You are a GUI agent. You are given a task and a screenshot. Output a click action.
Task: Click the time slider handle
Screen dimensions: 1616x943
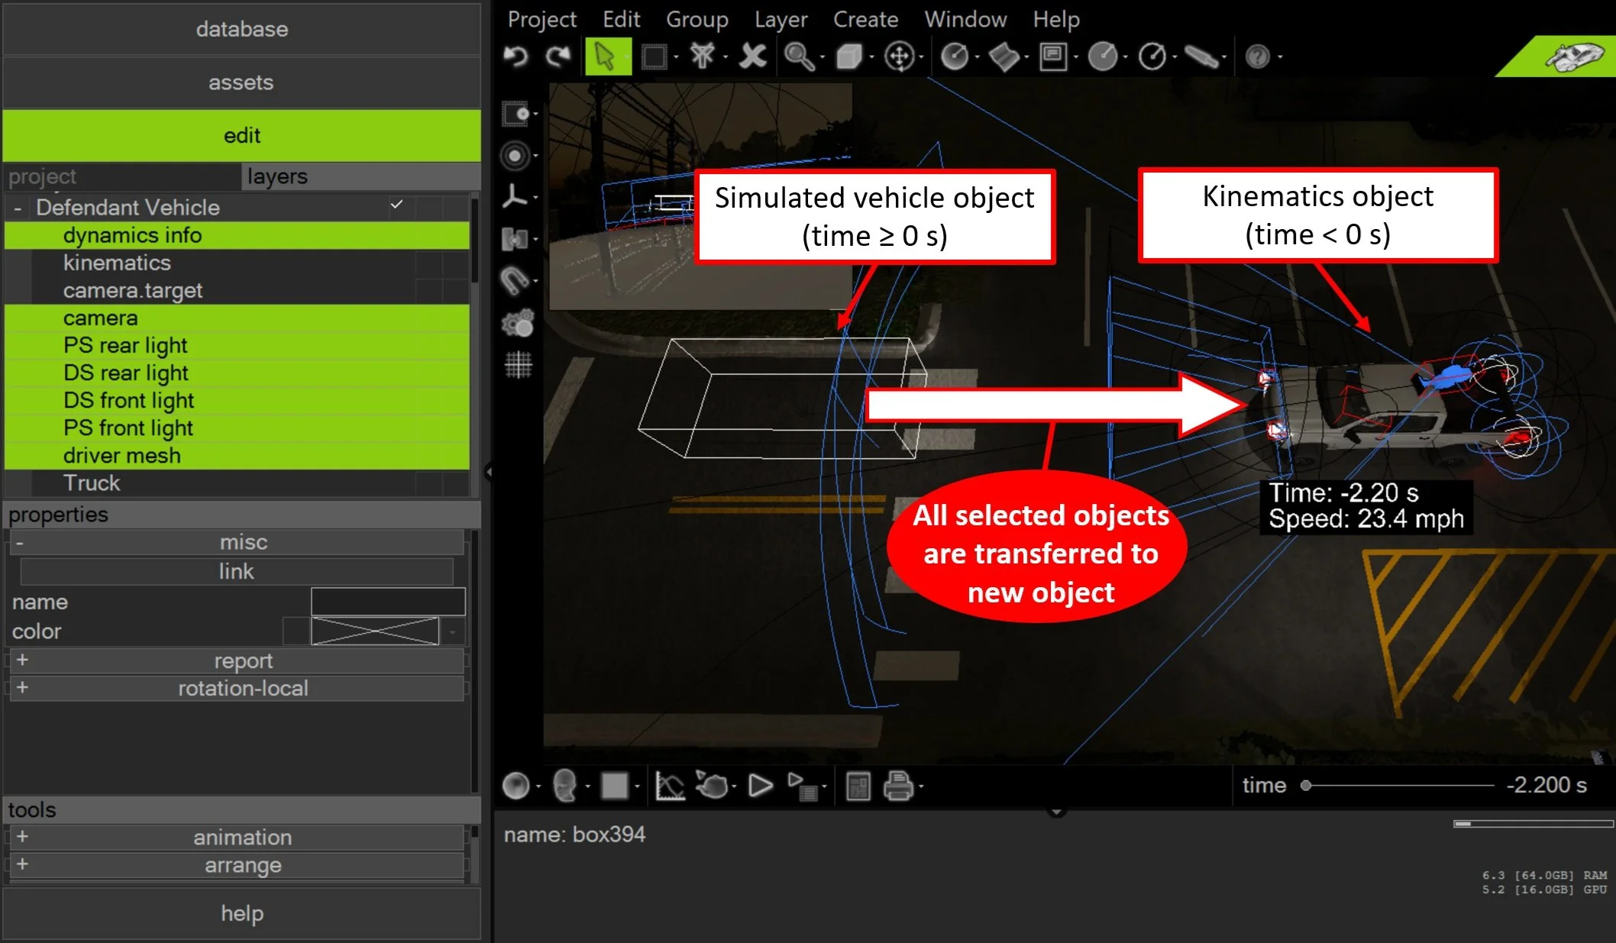coord(1306,785)
